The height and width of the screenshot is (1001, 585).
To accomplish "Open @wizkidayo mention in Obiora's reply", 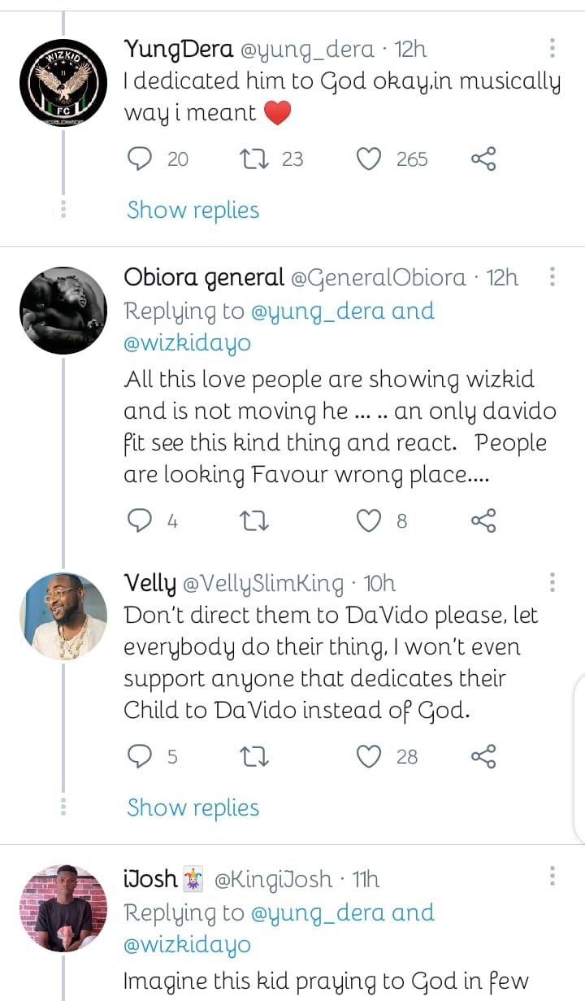I will coord(187,343).
